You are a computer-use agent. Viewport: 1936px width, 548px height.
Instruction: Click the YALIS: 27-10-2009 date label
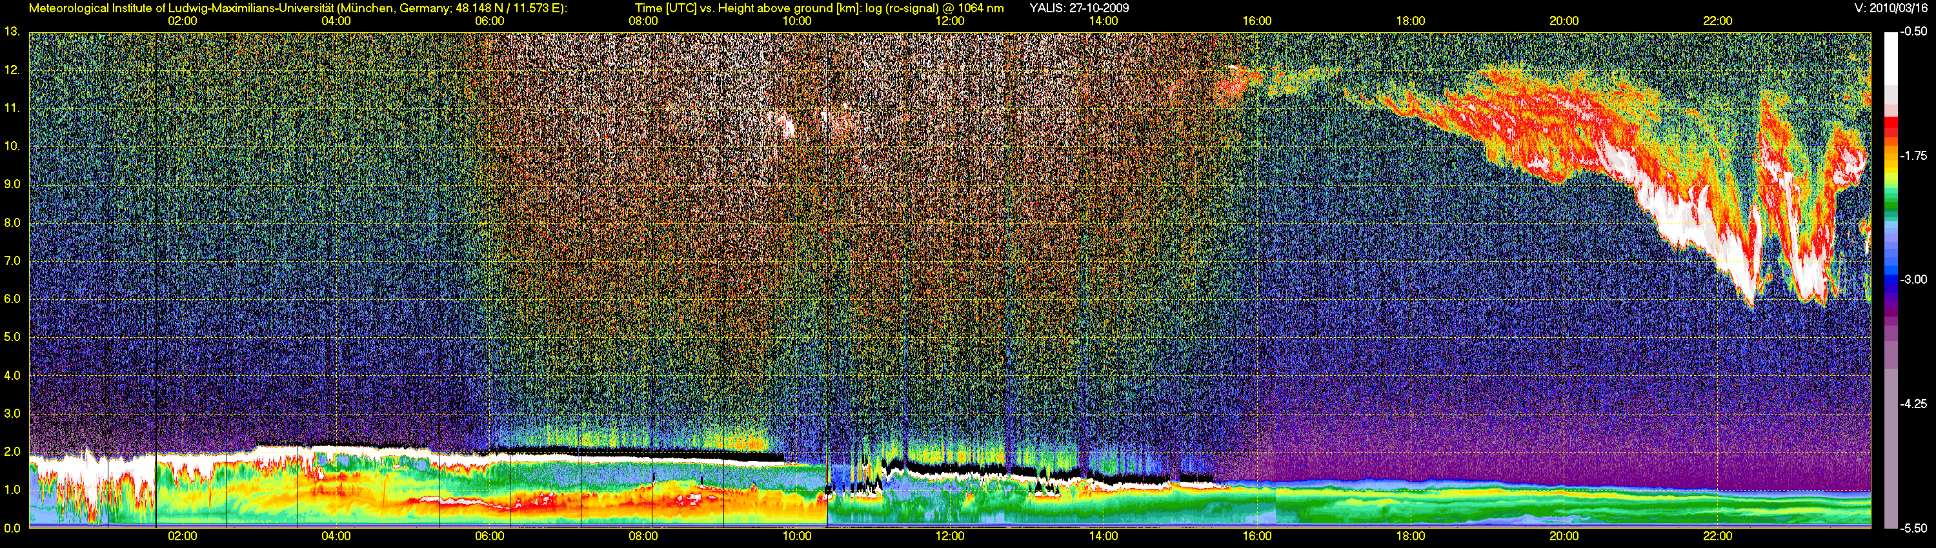click(x=1079, y=8)
